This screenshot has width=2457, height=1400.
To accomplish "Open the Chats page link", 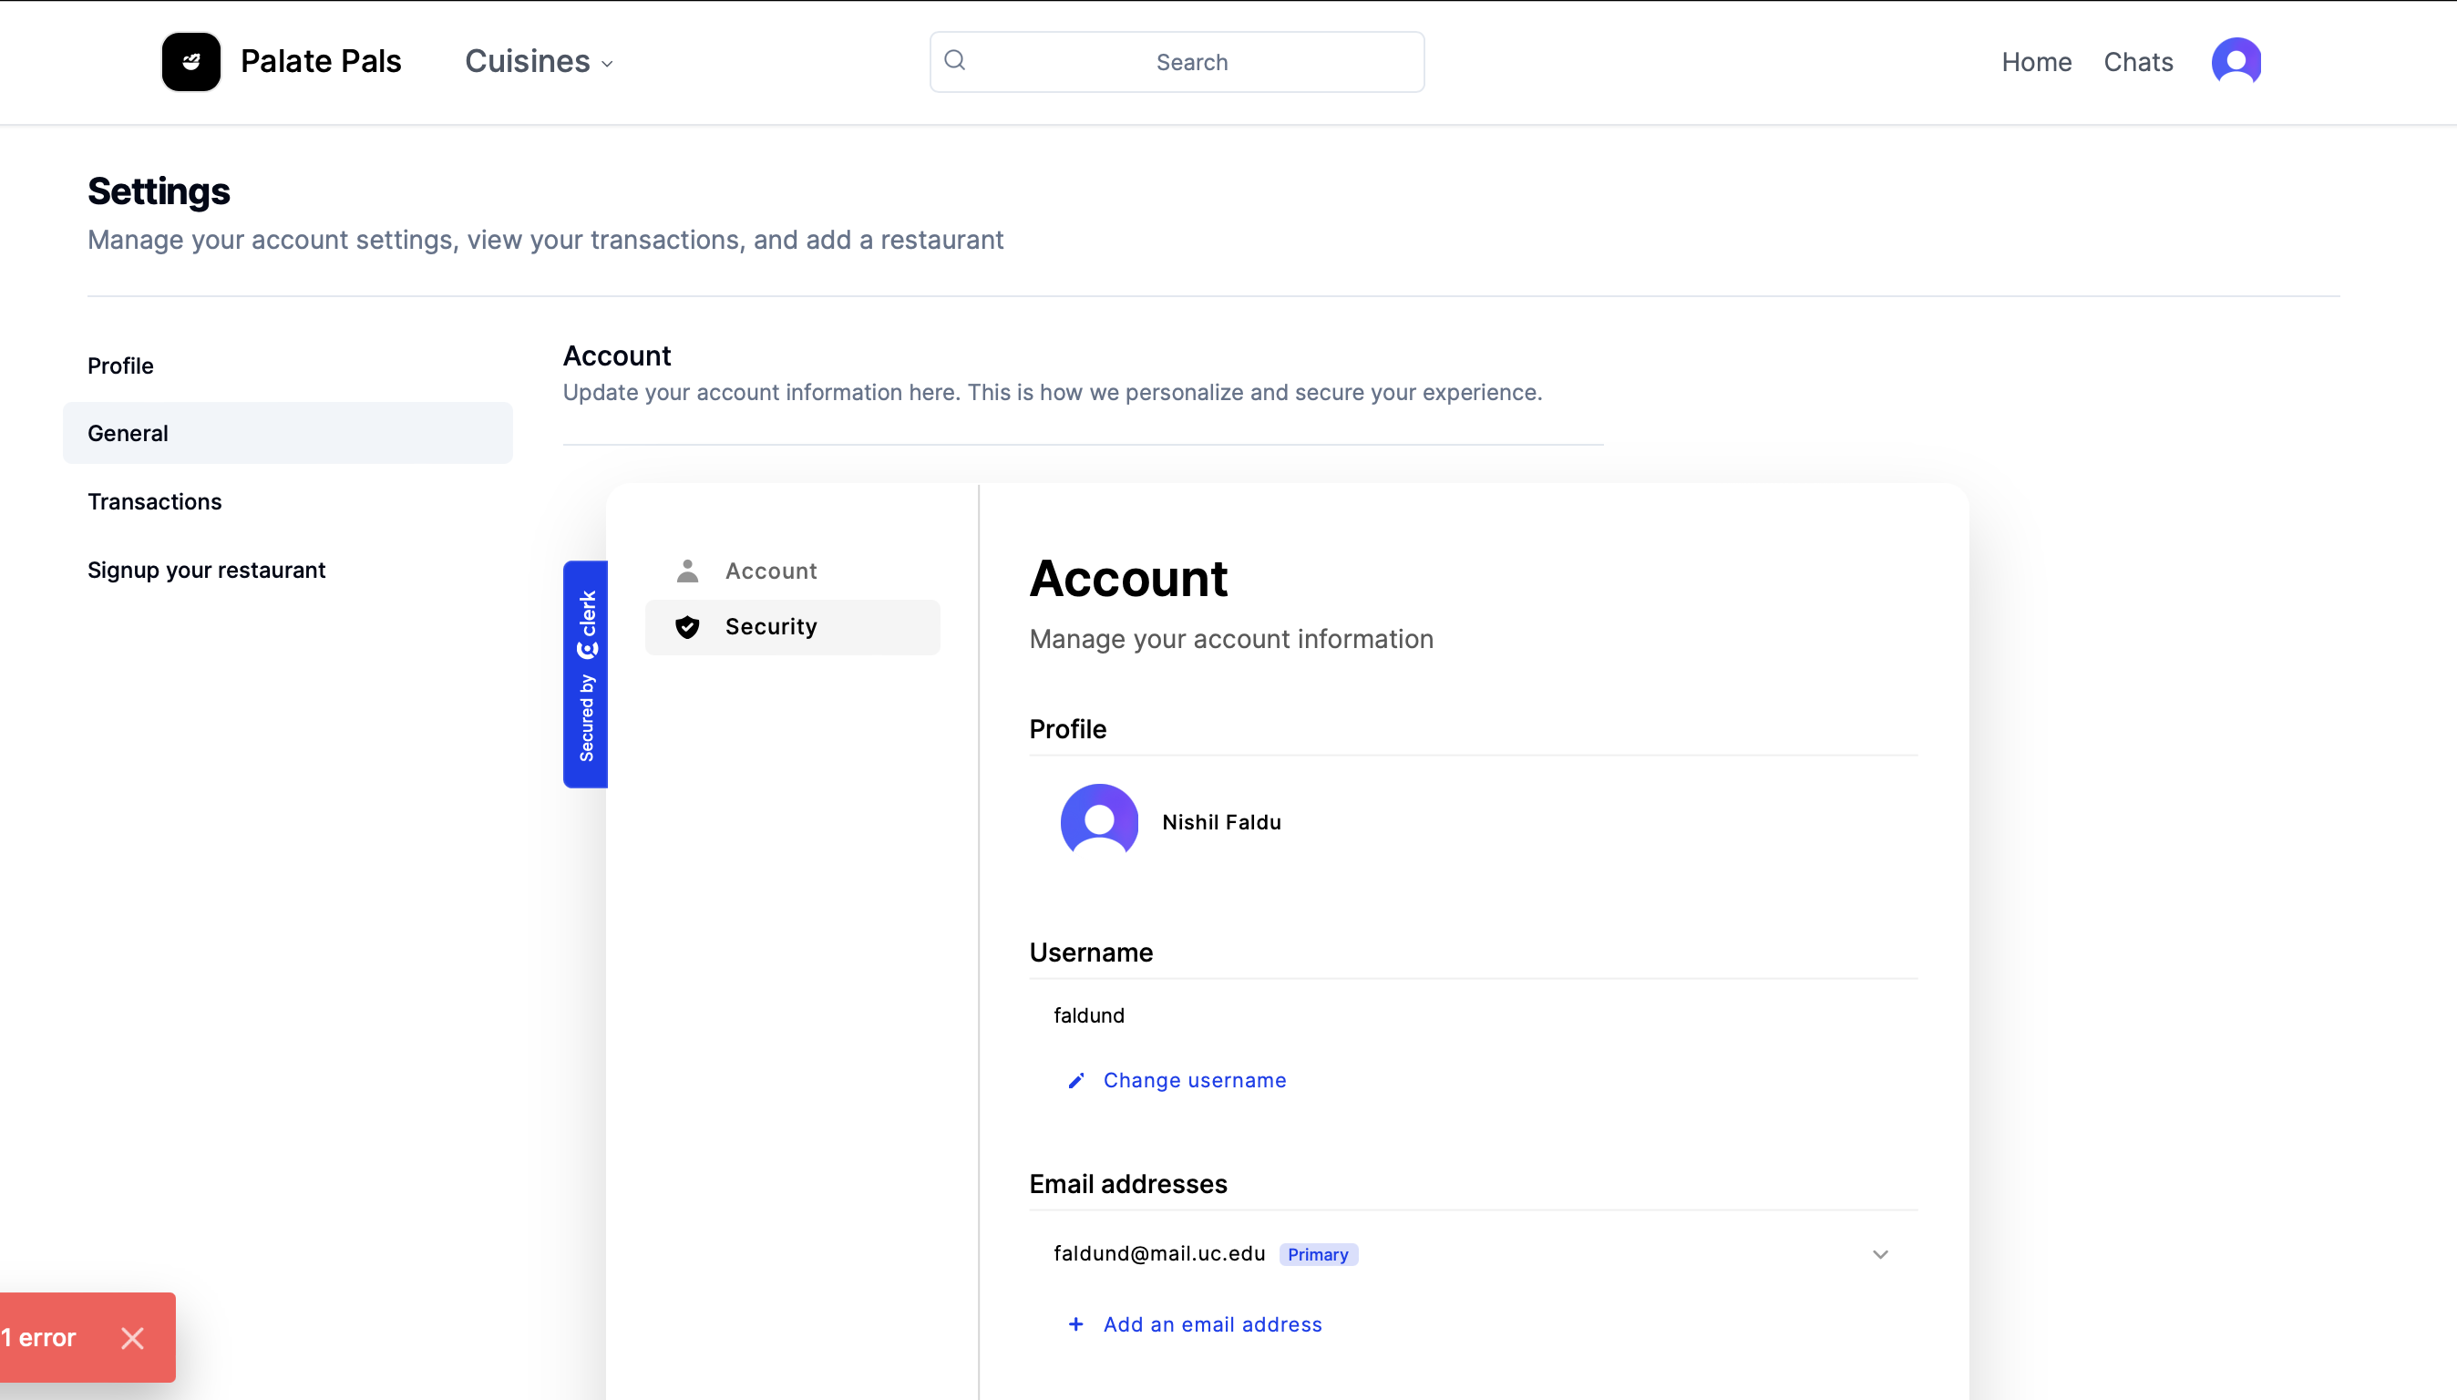I will coord(2138,62).
